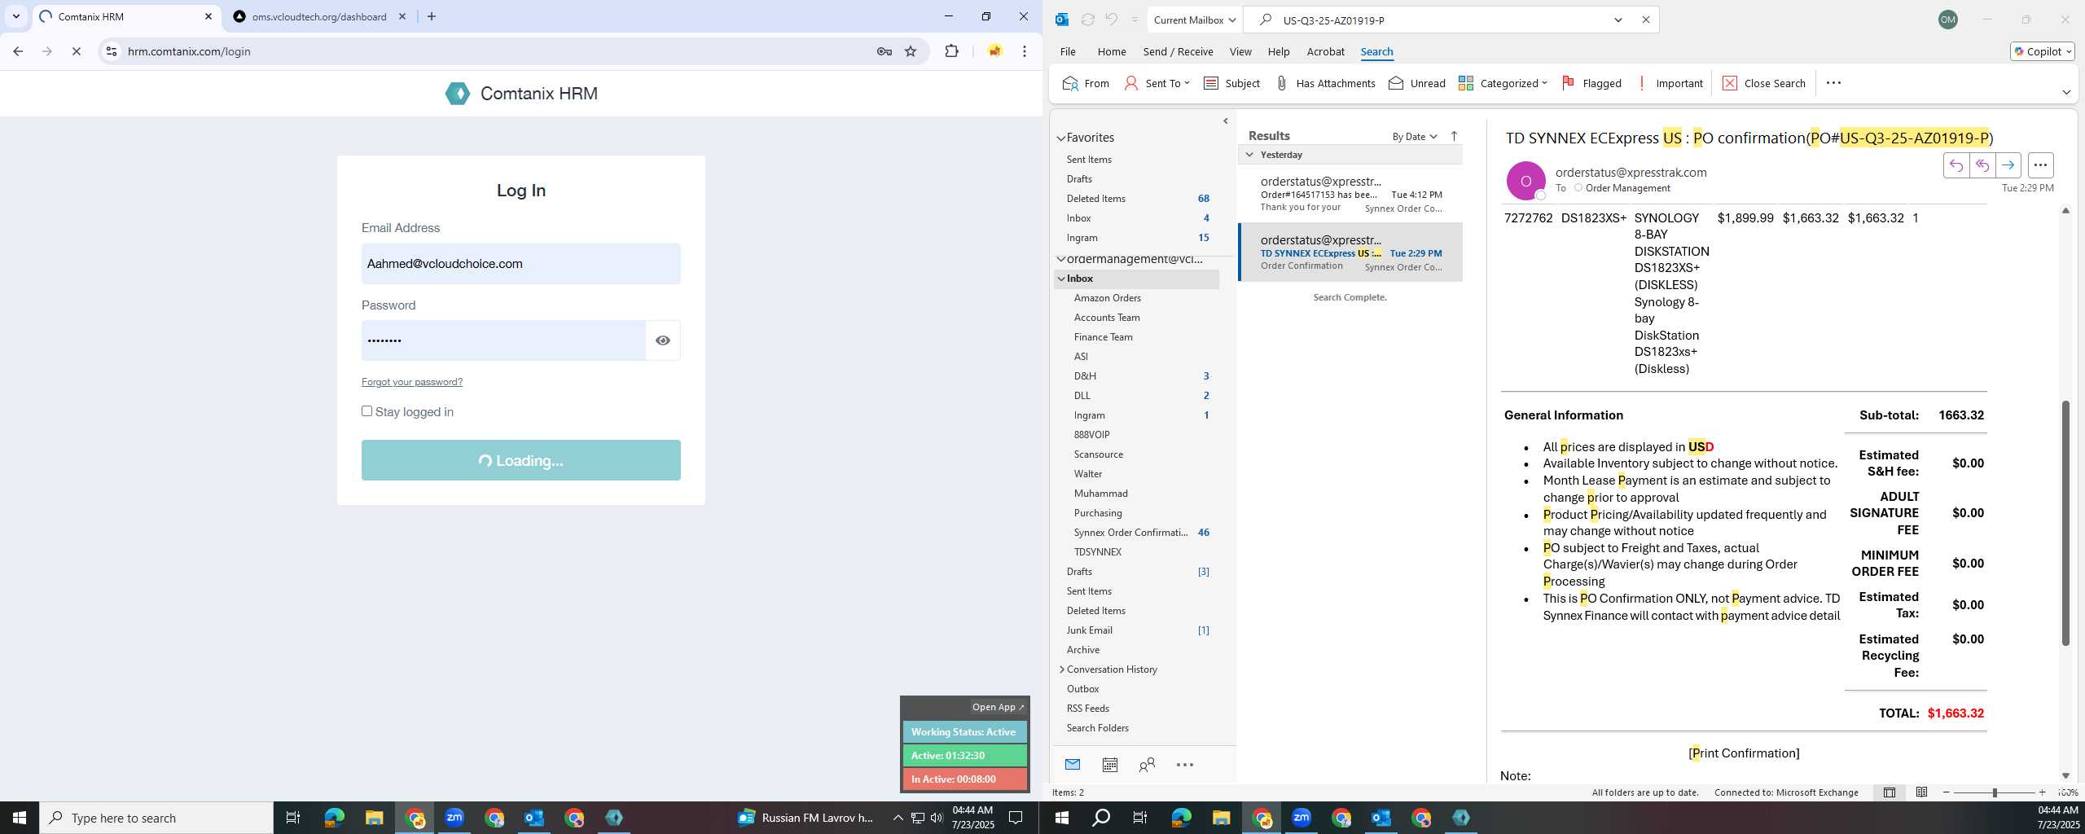Open Order#164517153 email result
This screenshot has width=2085, height=834.
(x=1350, y=194)
